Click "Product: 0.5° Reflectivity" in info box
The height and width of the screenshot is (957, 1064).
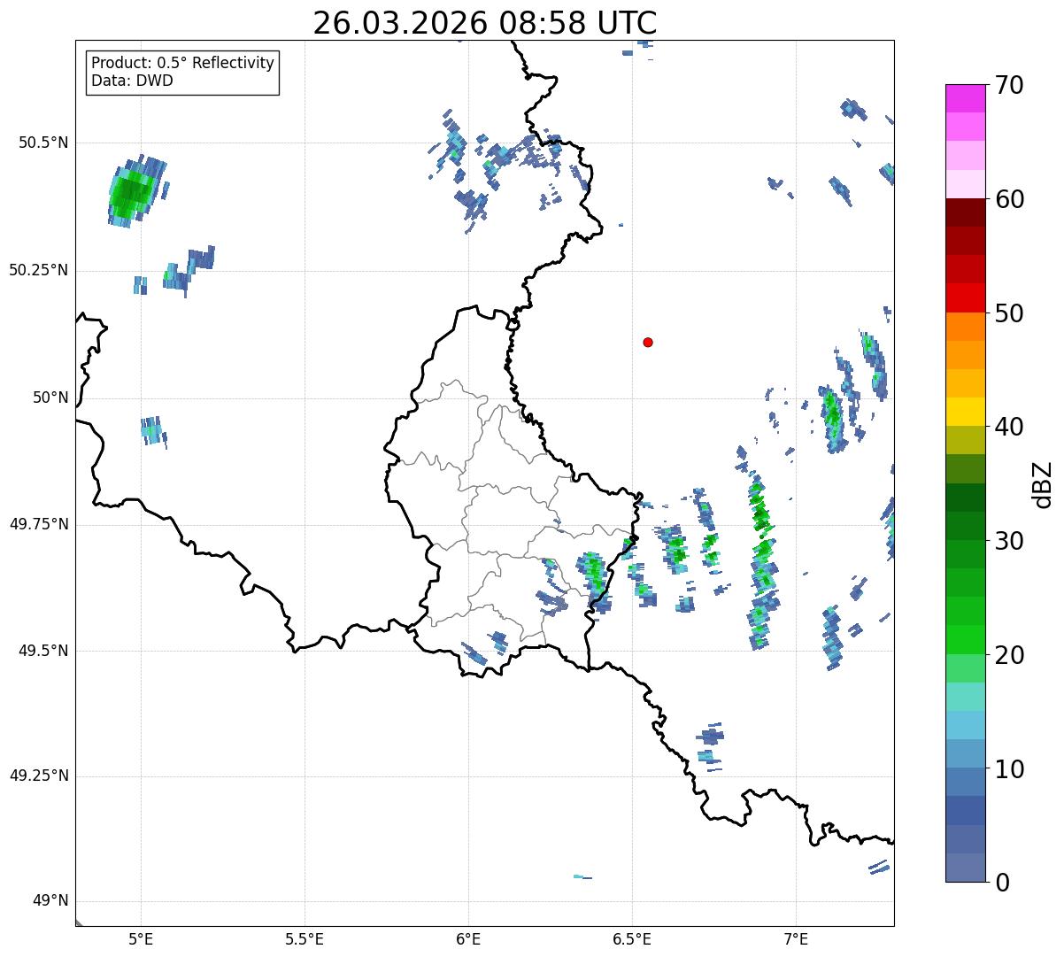click(x=182, y=63)
